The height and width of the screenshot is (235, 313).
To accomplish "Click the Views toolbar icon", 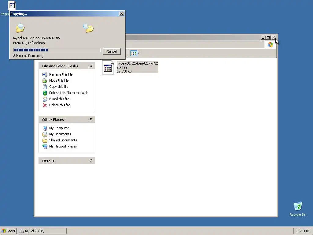I will pos(134,53).
